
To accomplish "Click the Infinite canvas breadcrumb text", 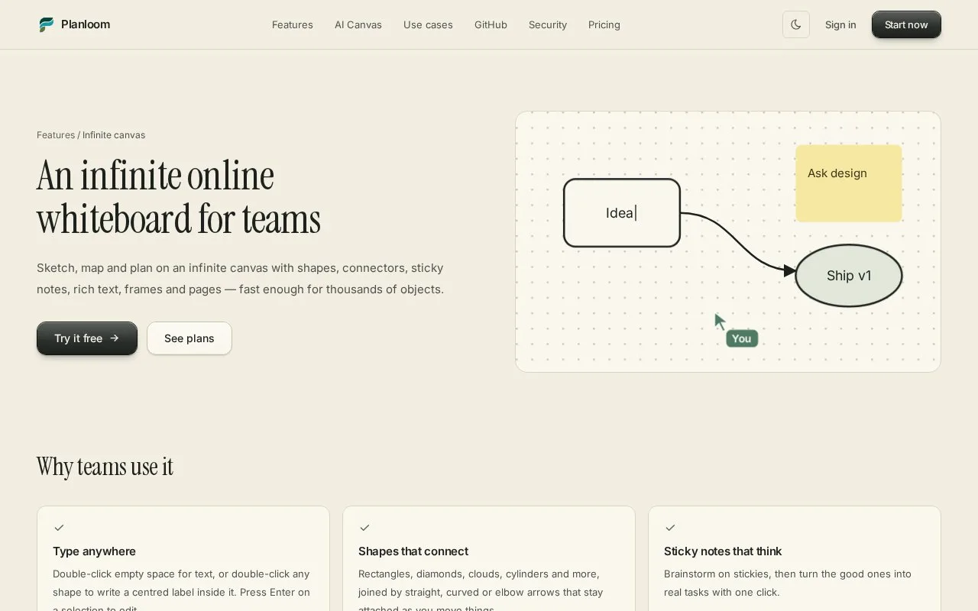I will (114, 135).
